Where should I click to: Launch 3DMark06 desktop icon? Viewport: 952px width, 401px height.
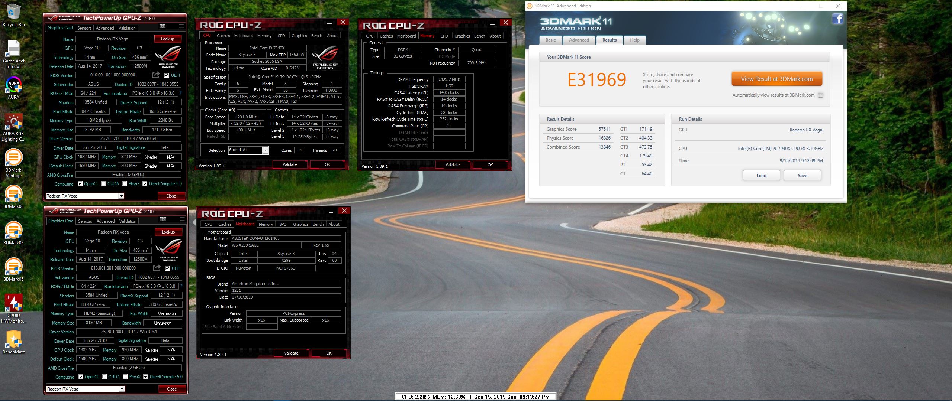coord(13,197)
